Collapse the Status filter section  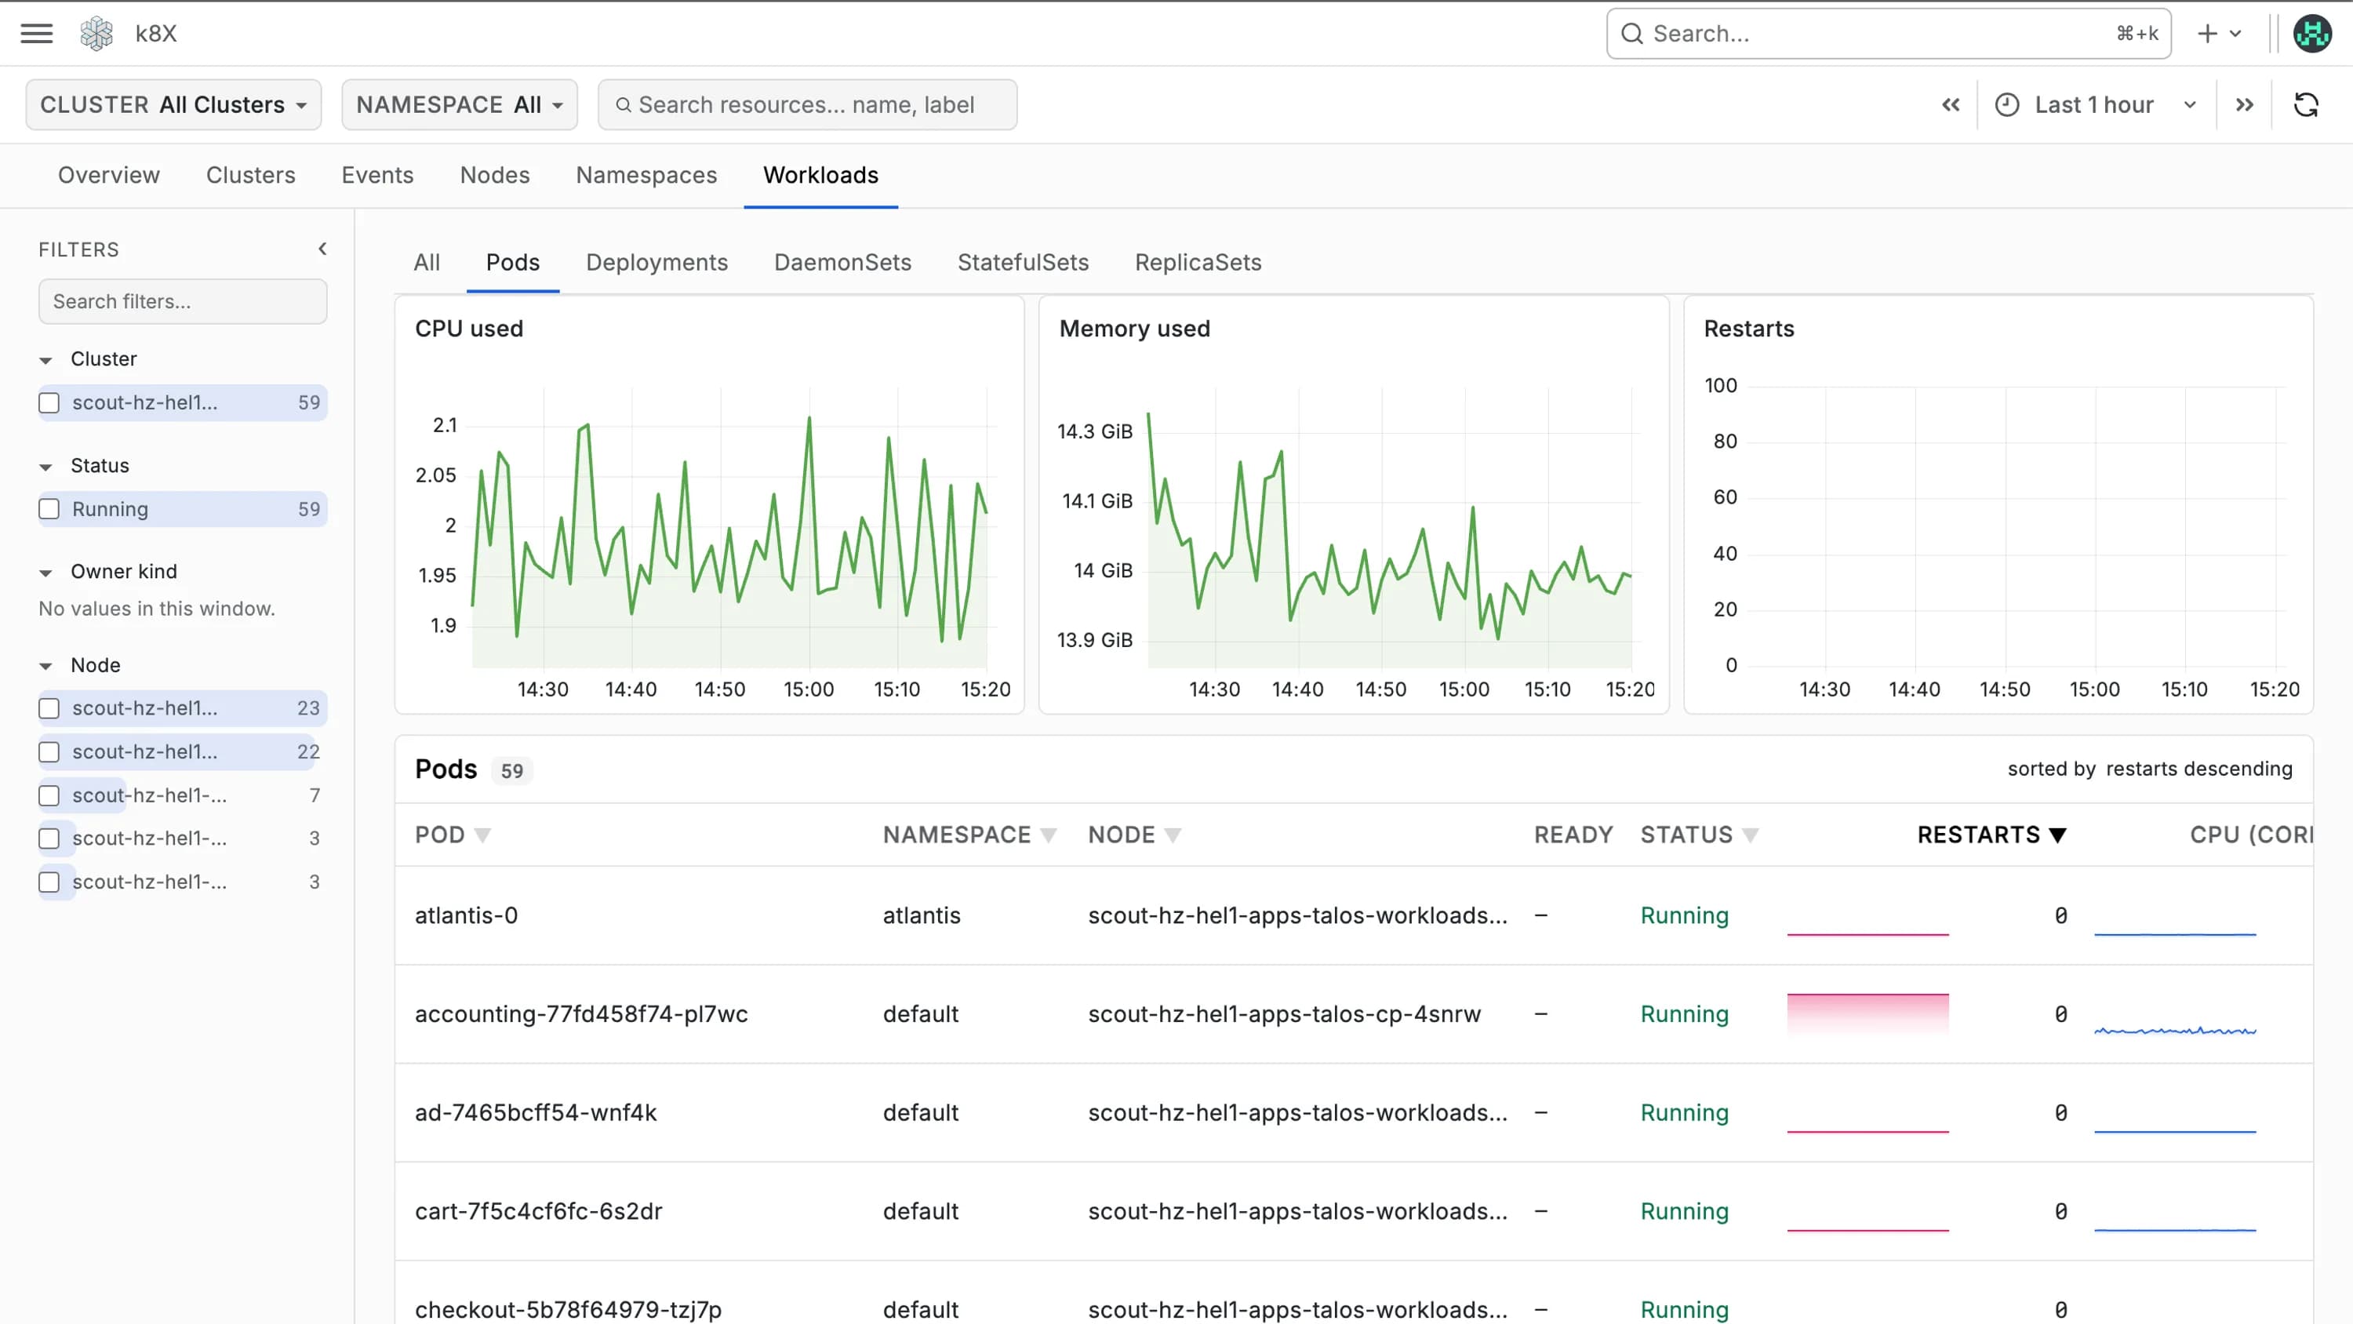[45, 467]
